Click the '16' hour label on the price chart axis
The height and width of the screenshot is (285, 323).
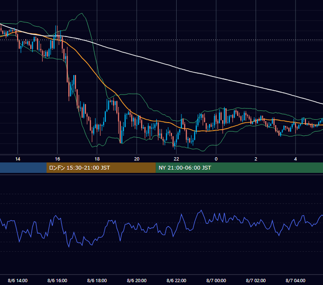click(x=57, y=159)
